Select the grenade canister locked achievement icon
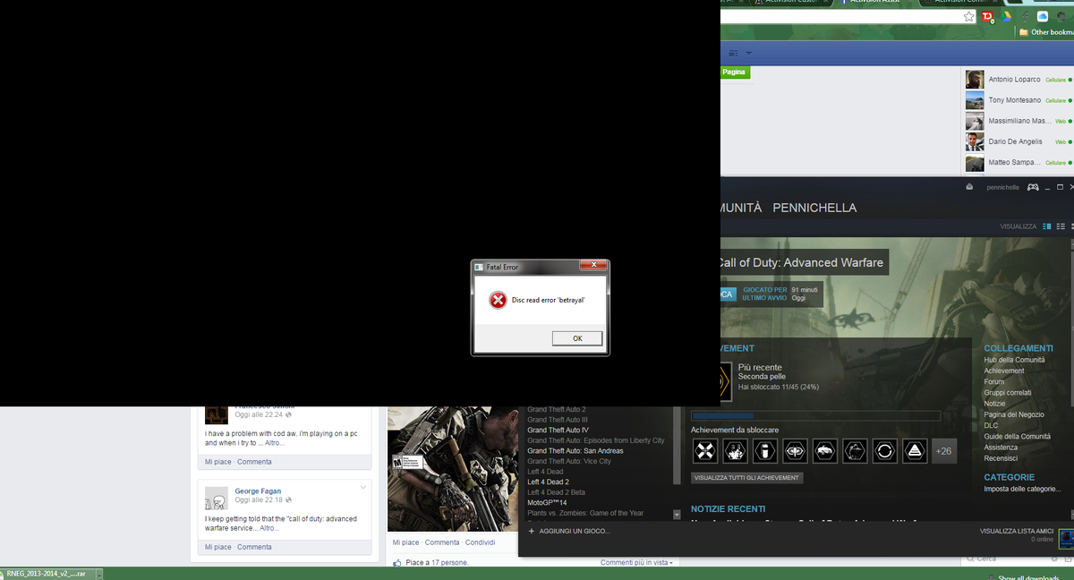The height and width of the screenshot is (580, 1074). pyautogui.click(x=765, y=451)
